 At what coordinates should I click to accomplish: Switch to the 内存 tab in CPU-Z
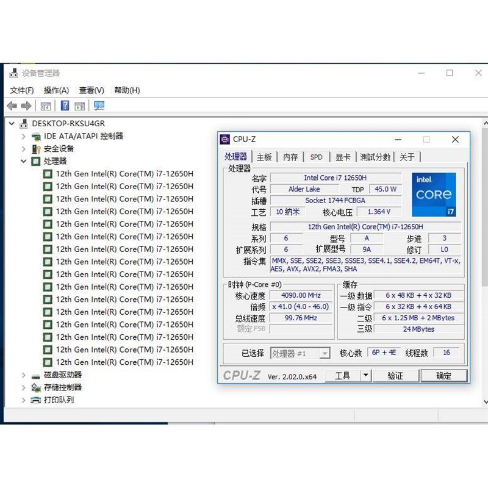pos(290,157)
